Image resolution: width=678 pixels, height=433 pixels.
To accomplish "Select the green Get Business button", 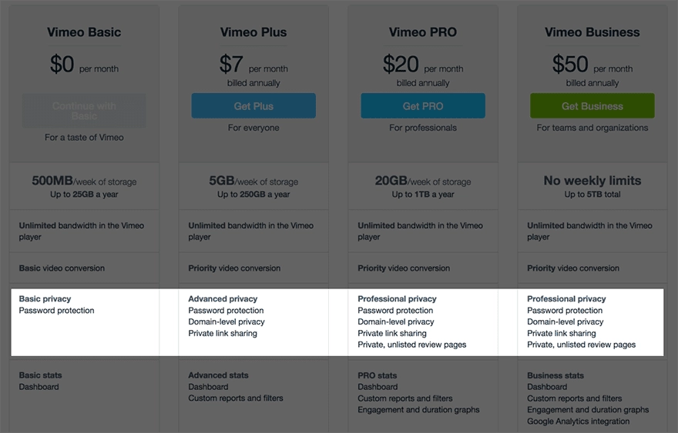I will [592, 106].
